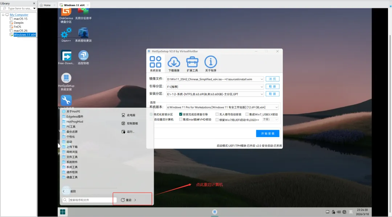Open the Edgeless插件 folder entry
This screenshot has width=392, height=217.
coord(73,116)
